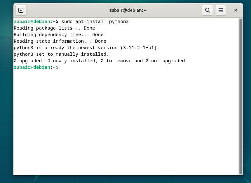
Task: Open the terminal search tool
Action: click(207, 10)
